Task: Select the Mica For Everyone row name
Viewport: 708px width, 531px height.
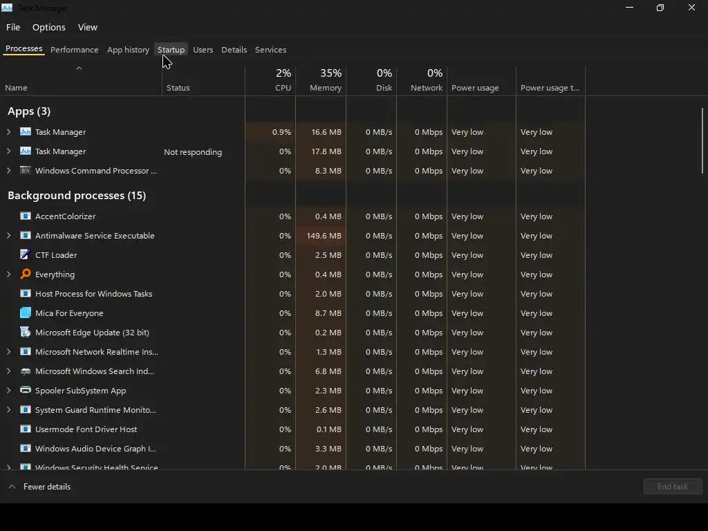Action: (69, 313)
